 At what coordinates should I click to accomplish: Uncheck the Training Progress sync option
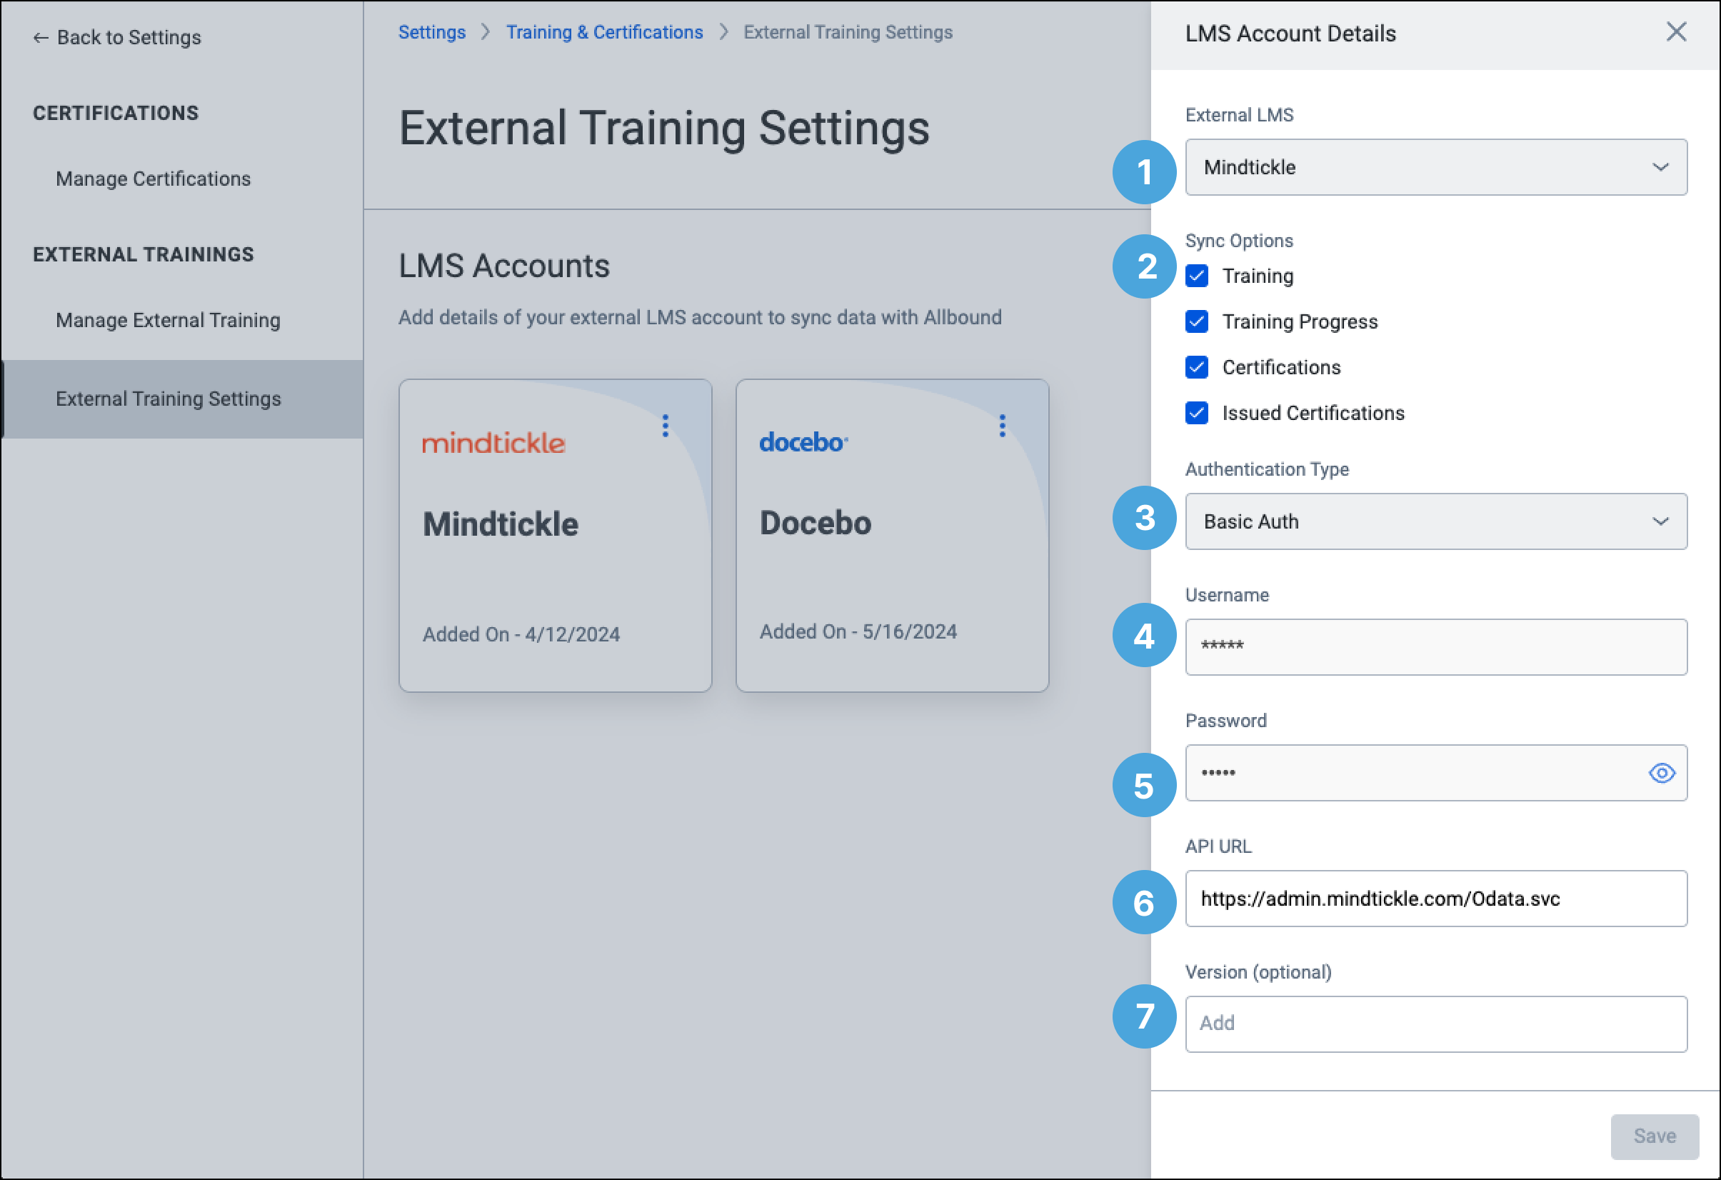(1197, 321)
